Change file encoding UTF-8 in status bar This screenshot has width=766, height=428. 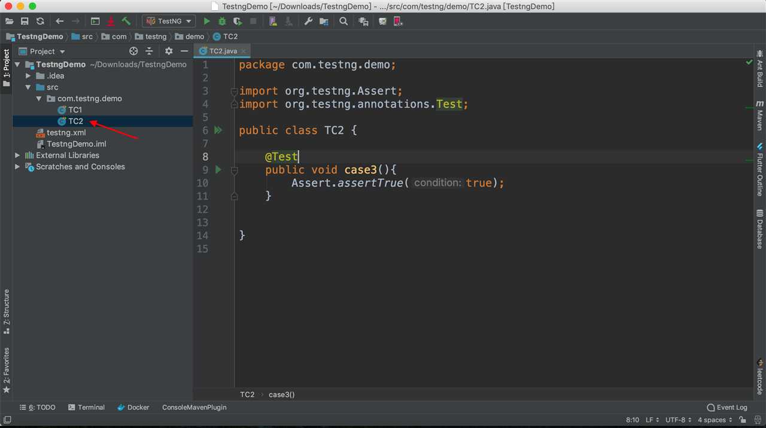point(679,420)
